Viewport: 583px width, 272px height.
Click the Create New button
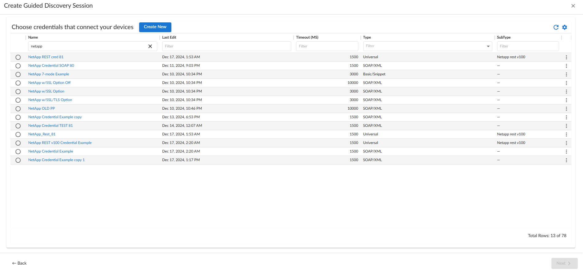155,27
